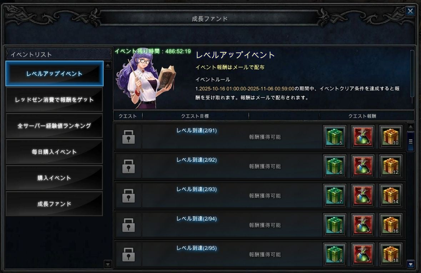The height and width of the screenshot is (273, 421).
Task: Click the red potion bag in level 95 row
Action: click(363, 254)
